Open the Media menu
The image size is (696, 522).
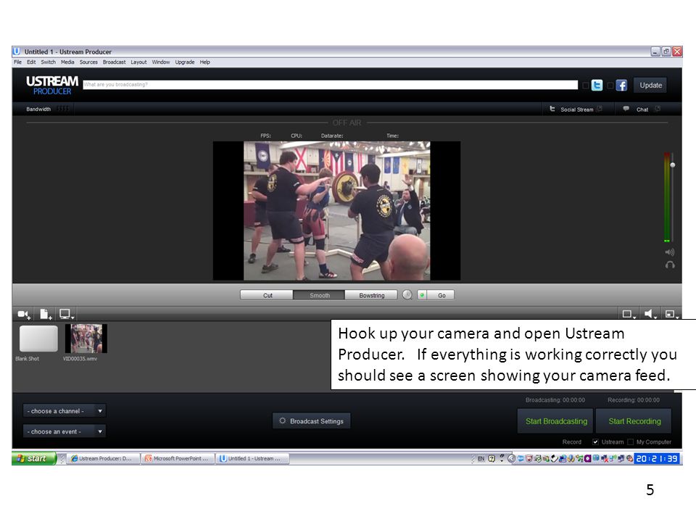(67, 62)
